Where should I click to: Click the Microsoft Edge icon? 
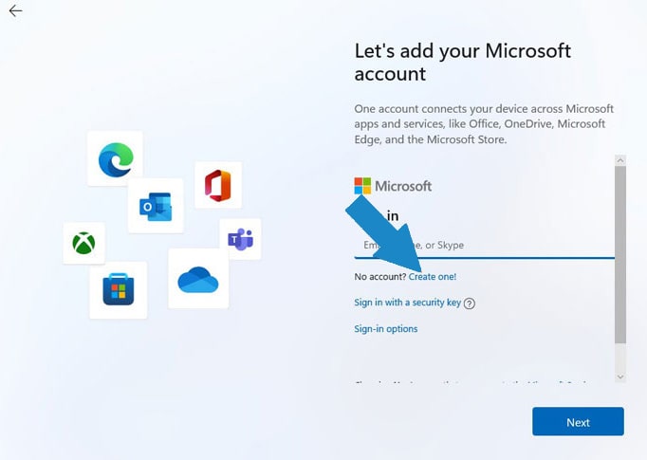(116, 158)
